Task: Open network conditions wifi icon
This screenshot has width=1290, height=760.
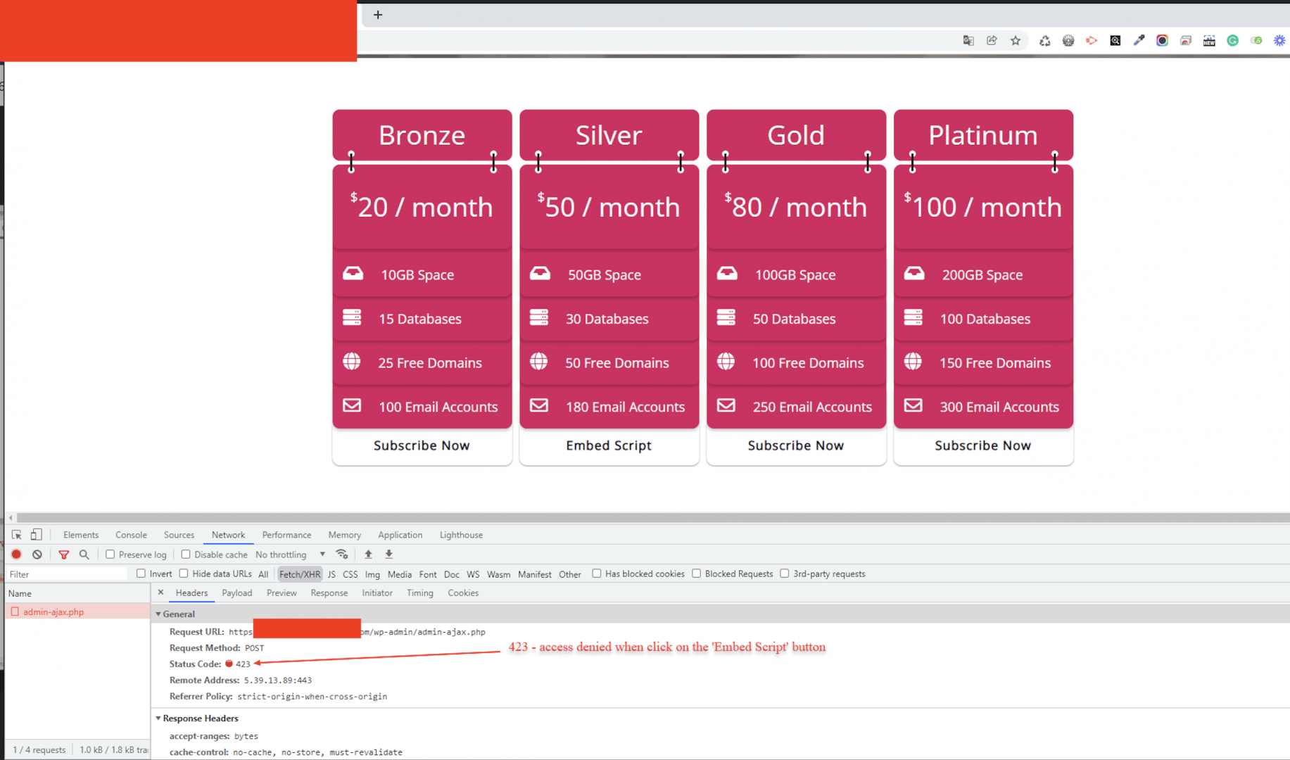Action: 342,555
